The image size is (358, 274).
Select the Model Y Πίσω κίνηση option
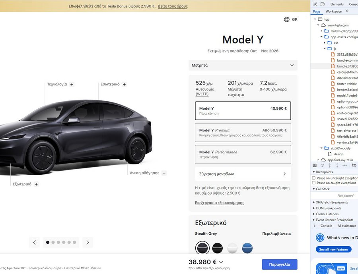click(243, 111)
